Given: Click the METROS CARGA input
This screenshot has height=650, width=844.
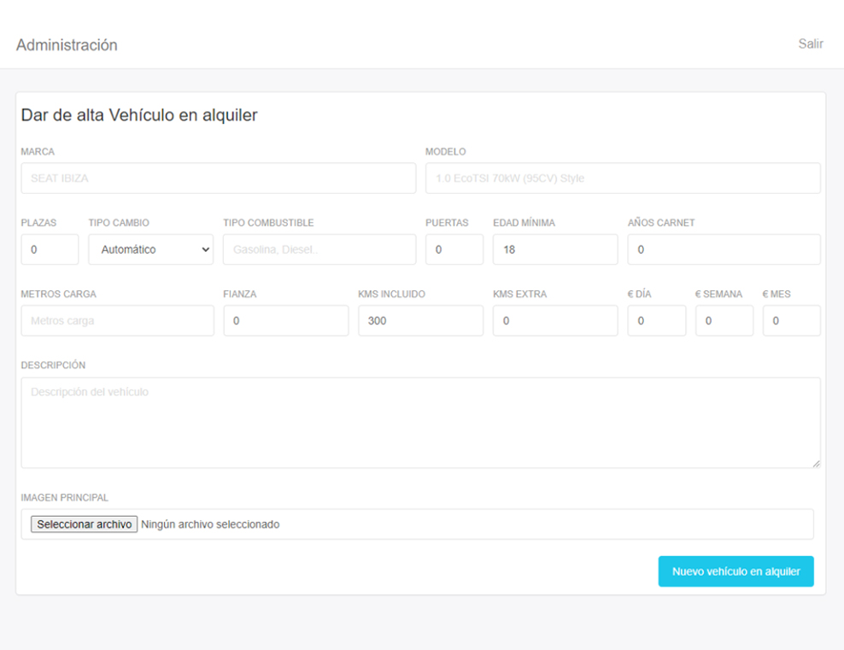Looking at the screenshot, I should (117, 320).
